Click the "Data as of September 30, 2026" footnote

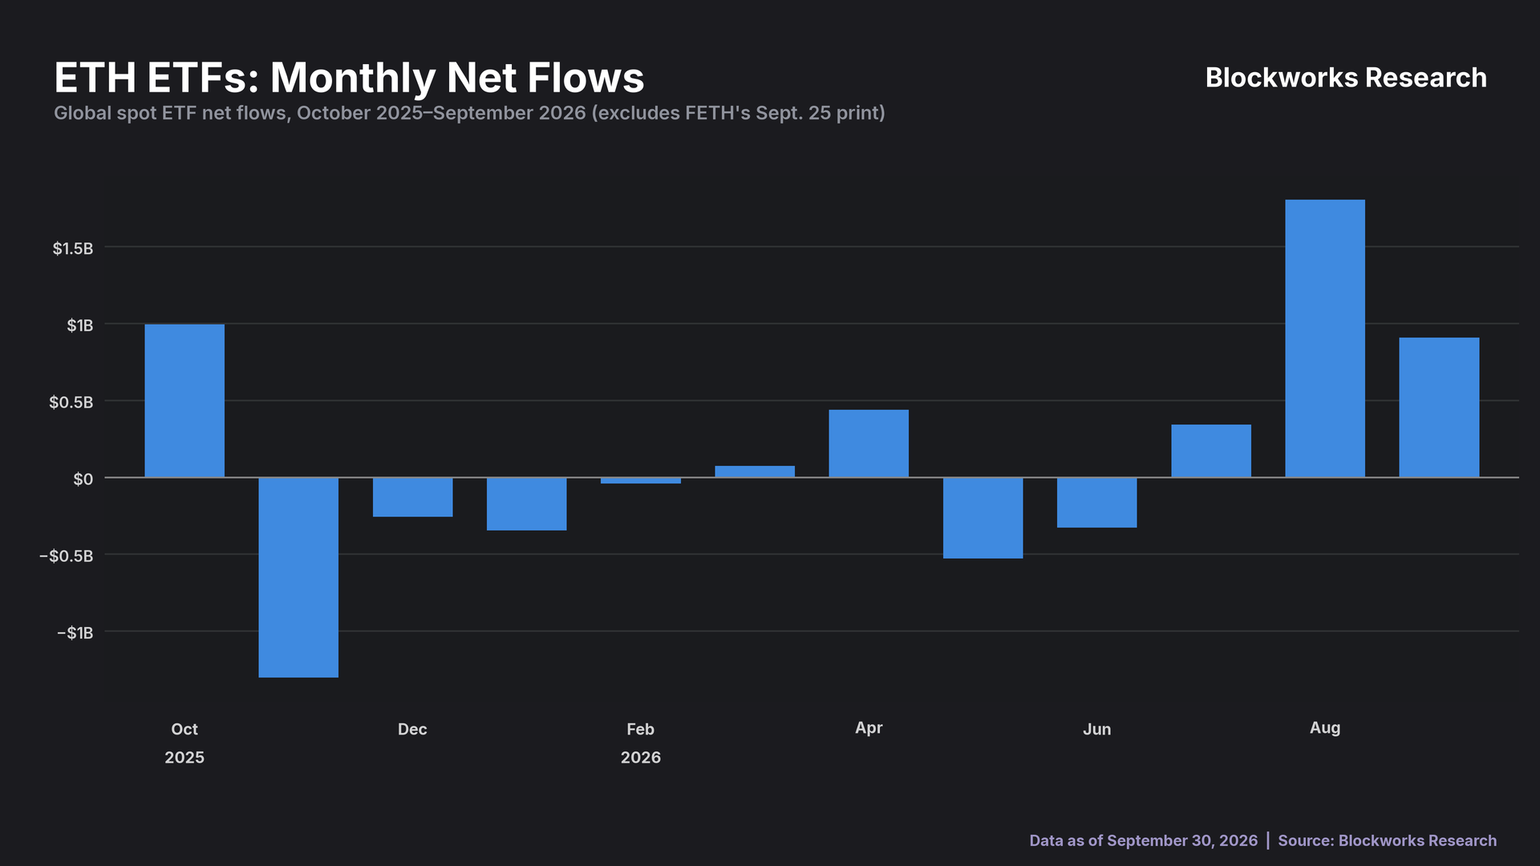(x=1144, y=840)
